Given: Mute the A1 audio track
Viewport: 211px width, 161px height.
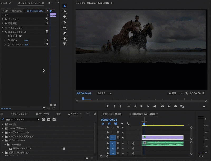Looking at the screenshot, I should pyautogui.click(x=123, y=143).
